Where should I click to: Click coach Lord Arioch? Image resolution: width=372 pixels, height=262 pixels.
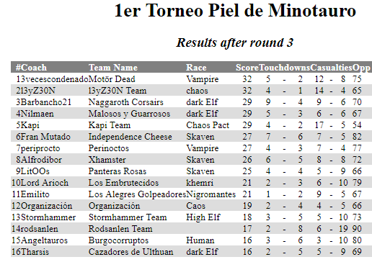click(45, 183)
